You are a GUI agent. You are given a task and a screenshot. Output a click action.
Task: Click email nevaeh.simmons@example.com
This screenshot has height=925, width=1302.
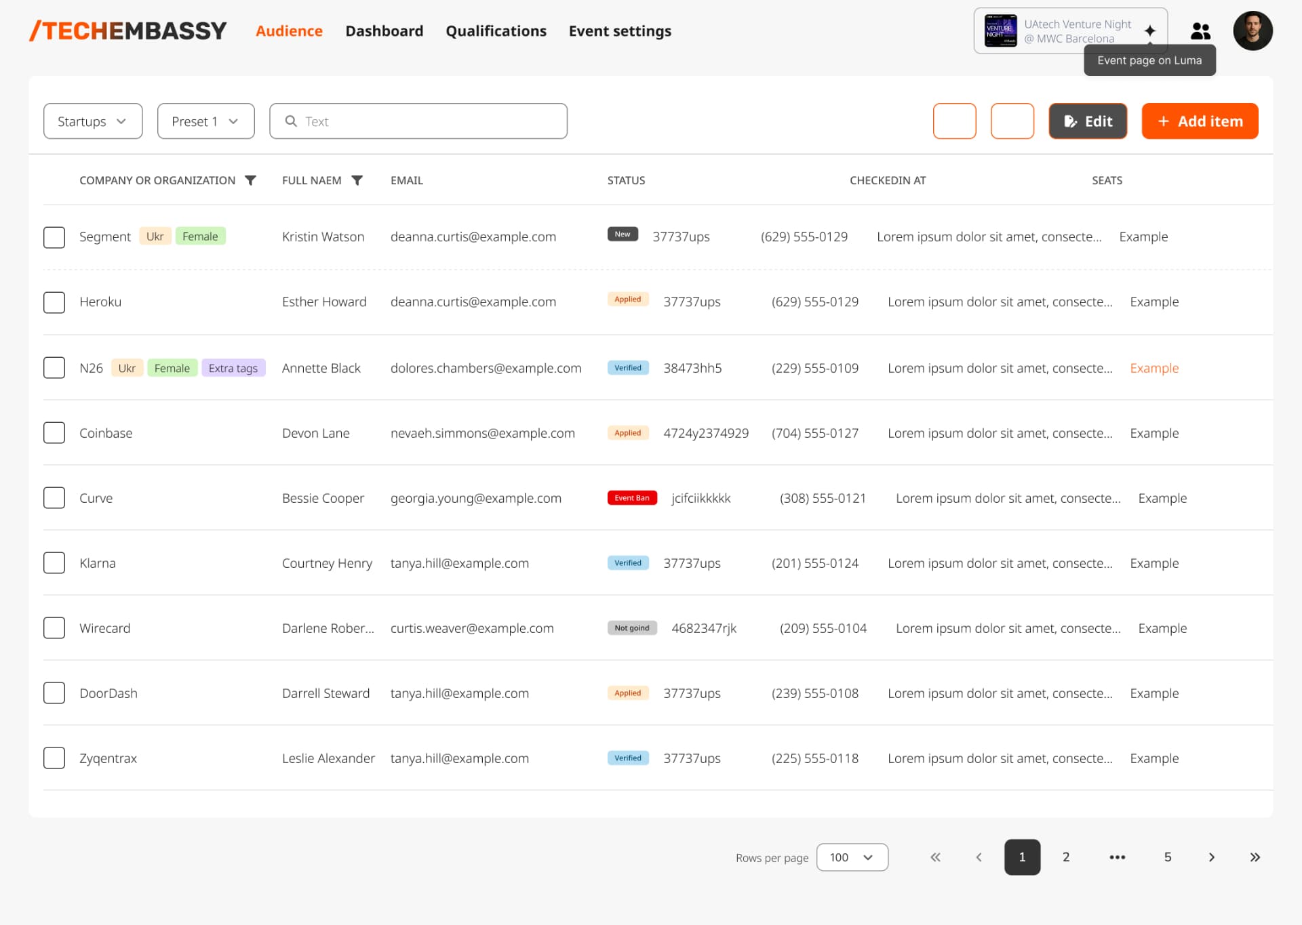483,433
